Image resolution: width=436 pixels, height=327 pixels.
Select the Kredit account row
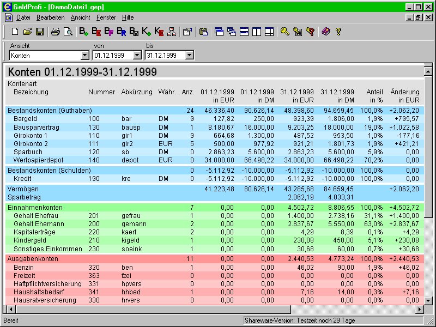tap(215, 179)
